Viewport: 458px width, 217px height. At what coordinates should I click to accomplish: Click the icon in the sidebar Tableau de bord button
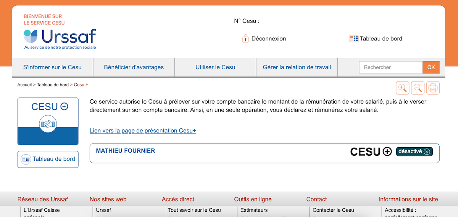point(26,159)
